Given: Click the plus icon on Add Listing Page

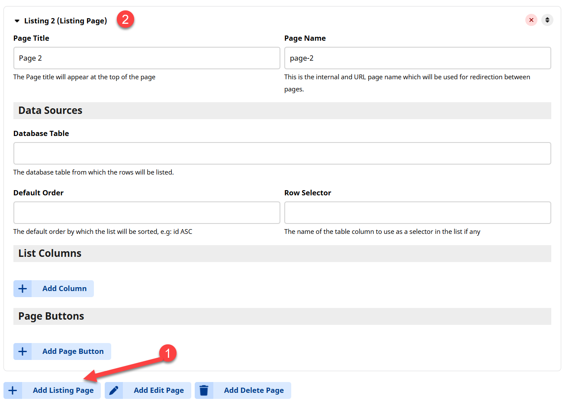Looking at the screenshot, I should (x=13, y=391).
